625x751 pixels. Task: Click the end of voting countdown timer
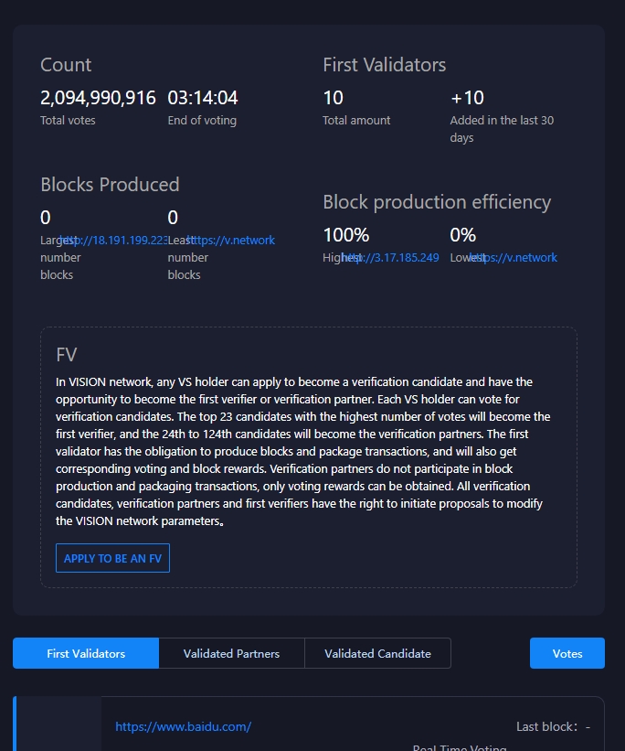tap(202, 98)
